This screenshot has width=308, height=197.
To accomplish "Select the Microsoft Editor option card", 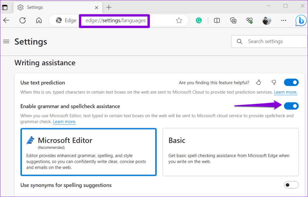I will tap(89, 152).
